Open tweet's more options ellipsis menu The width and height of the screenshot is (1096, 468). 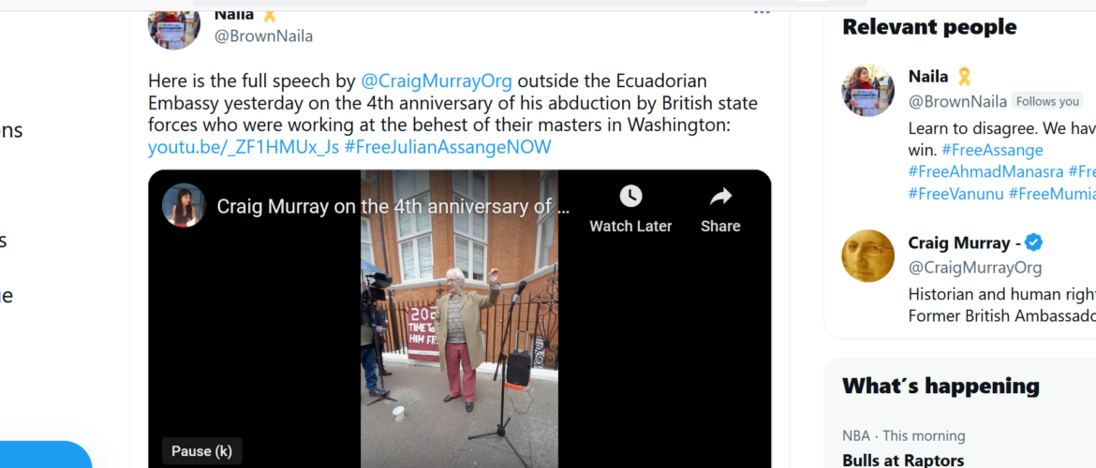point(762,10)
